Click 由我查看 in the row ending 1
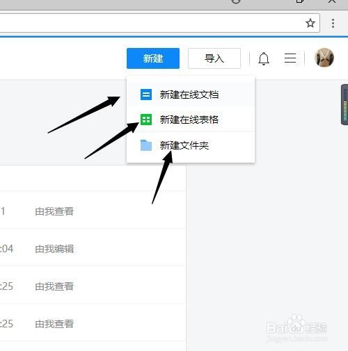Image resolution: width=348 pixels, height=351 pixels. (54, 211)
